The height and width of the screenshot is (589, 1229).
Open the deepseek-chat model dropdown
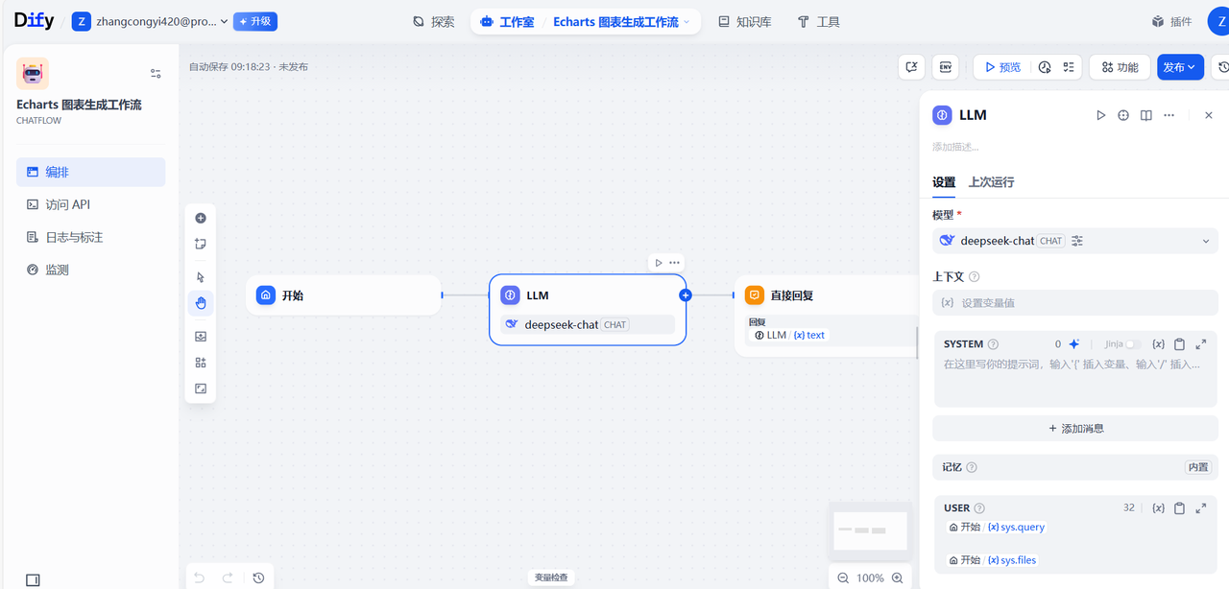[x=1075, y=241]
